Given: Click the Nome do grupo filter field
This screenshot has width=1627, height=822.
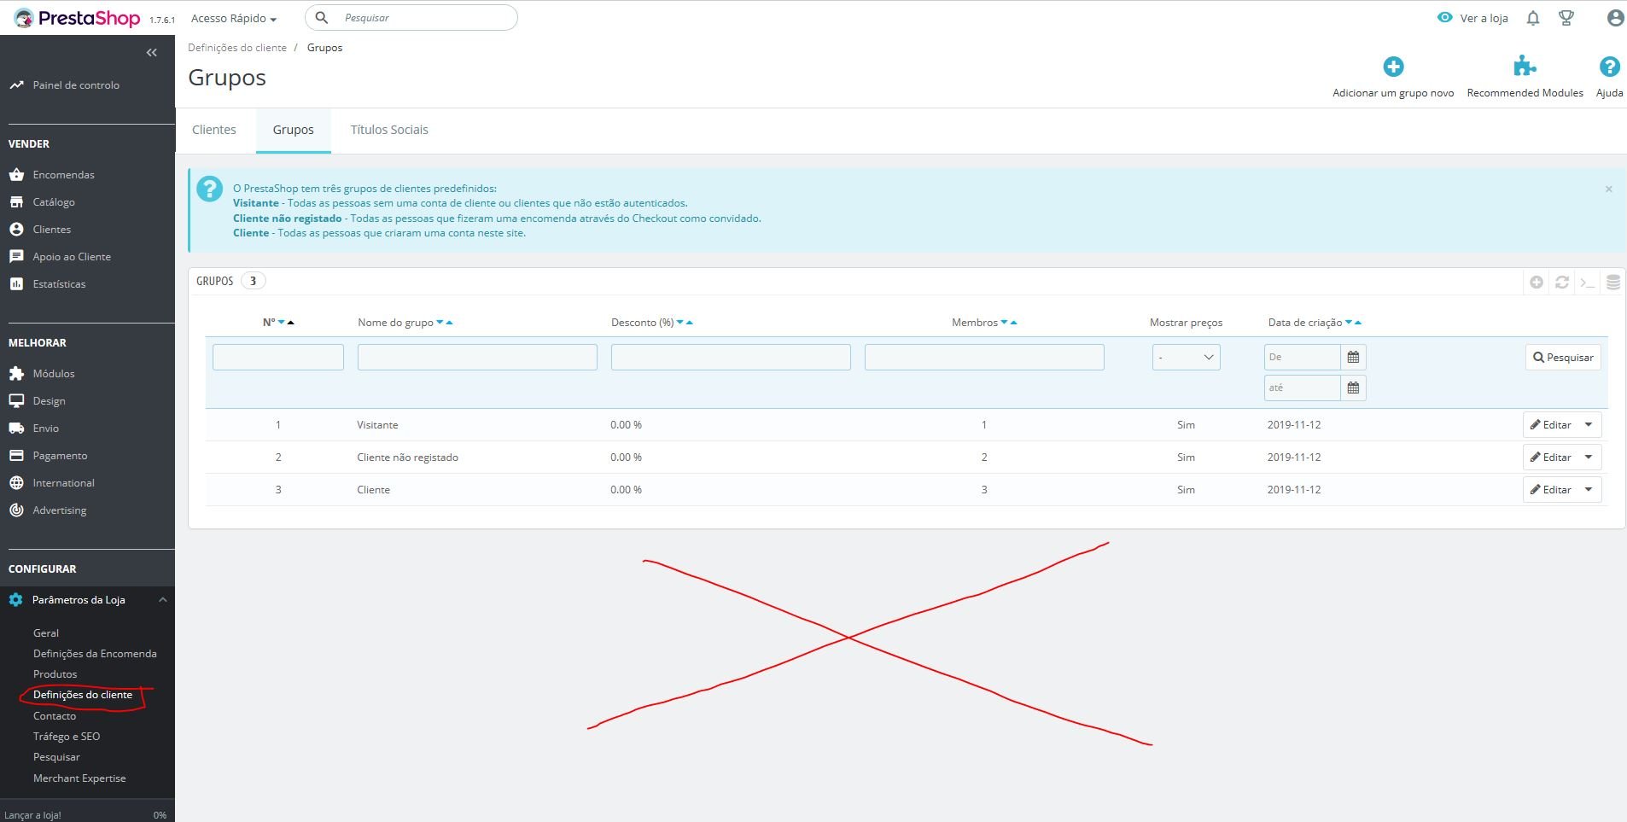Looking at the screenshot, I should pyautogui.click(x=477, y=357).
